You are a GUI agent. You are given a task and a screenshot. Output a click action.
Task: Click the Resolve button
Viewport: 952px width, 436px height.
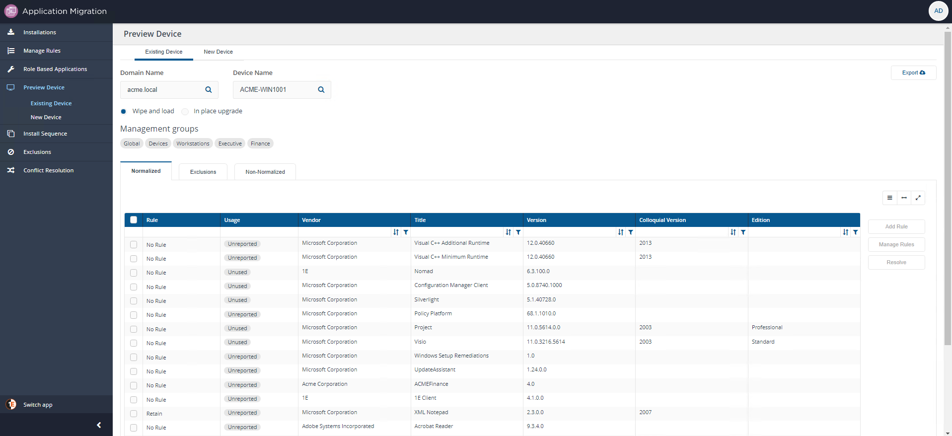pyautogui.click(x=896, y=262)
